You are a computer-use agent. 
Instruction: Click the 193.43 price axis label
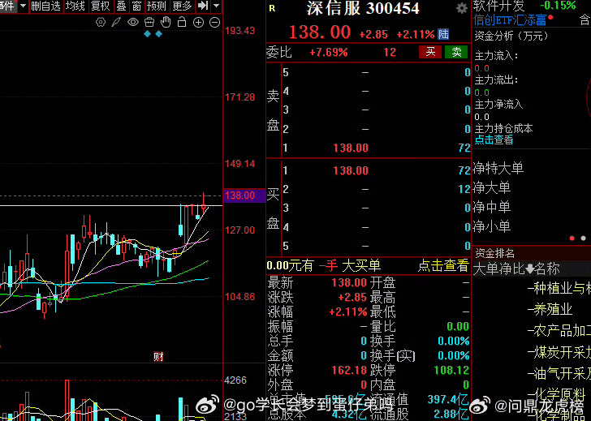click(239, 31)
